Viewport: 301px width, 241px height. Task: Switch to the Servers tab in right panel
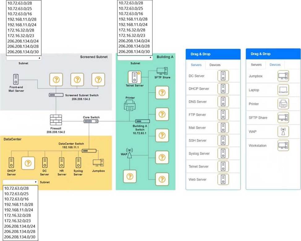(256, 65)
